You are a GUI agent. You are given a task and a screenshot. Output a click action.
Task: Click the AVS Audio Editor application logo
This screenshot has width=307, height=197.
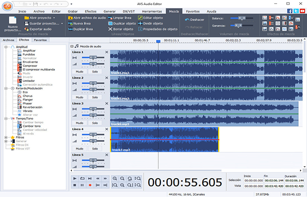[x=7, y=7]
